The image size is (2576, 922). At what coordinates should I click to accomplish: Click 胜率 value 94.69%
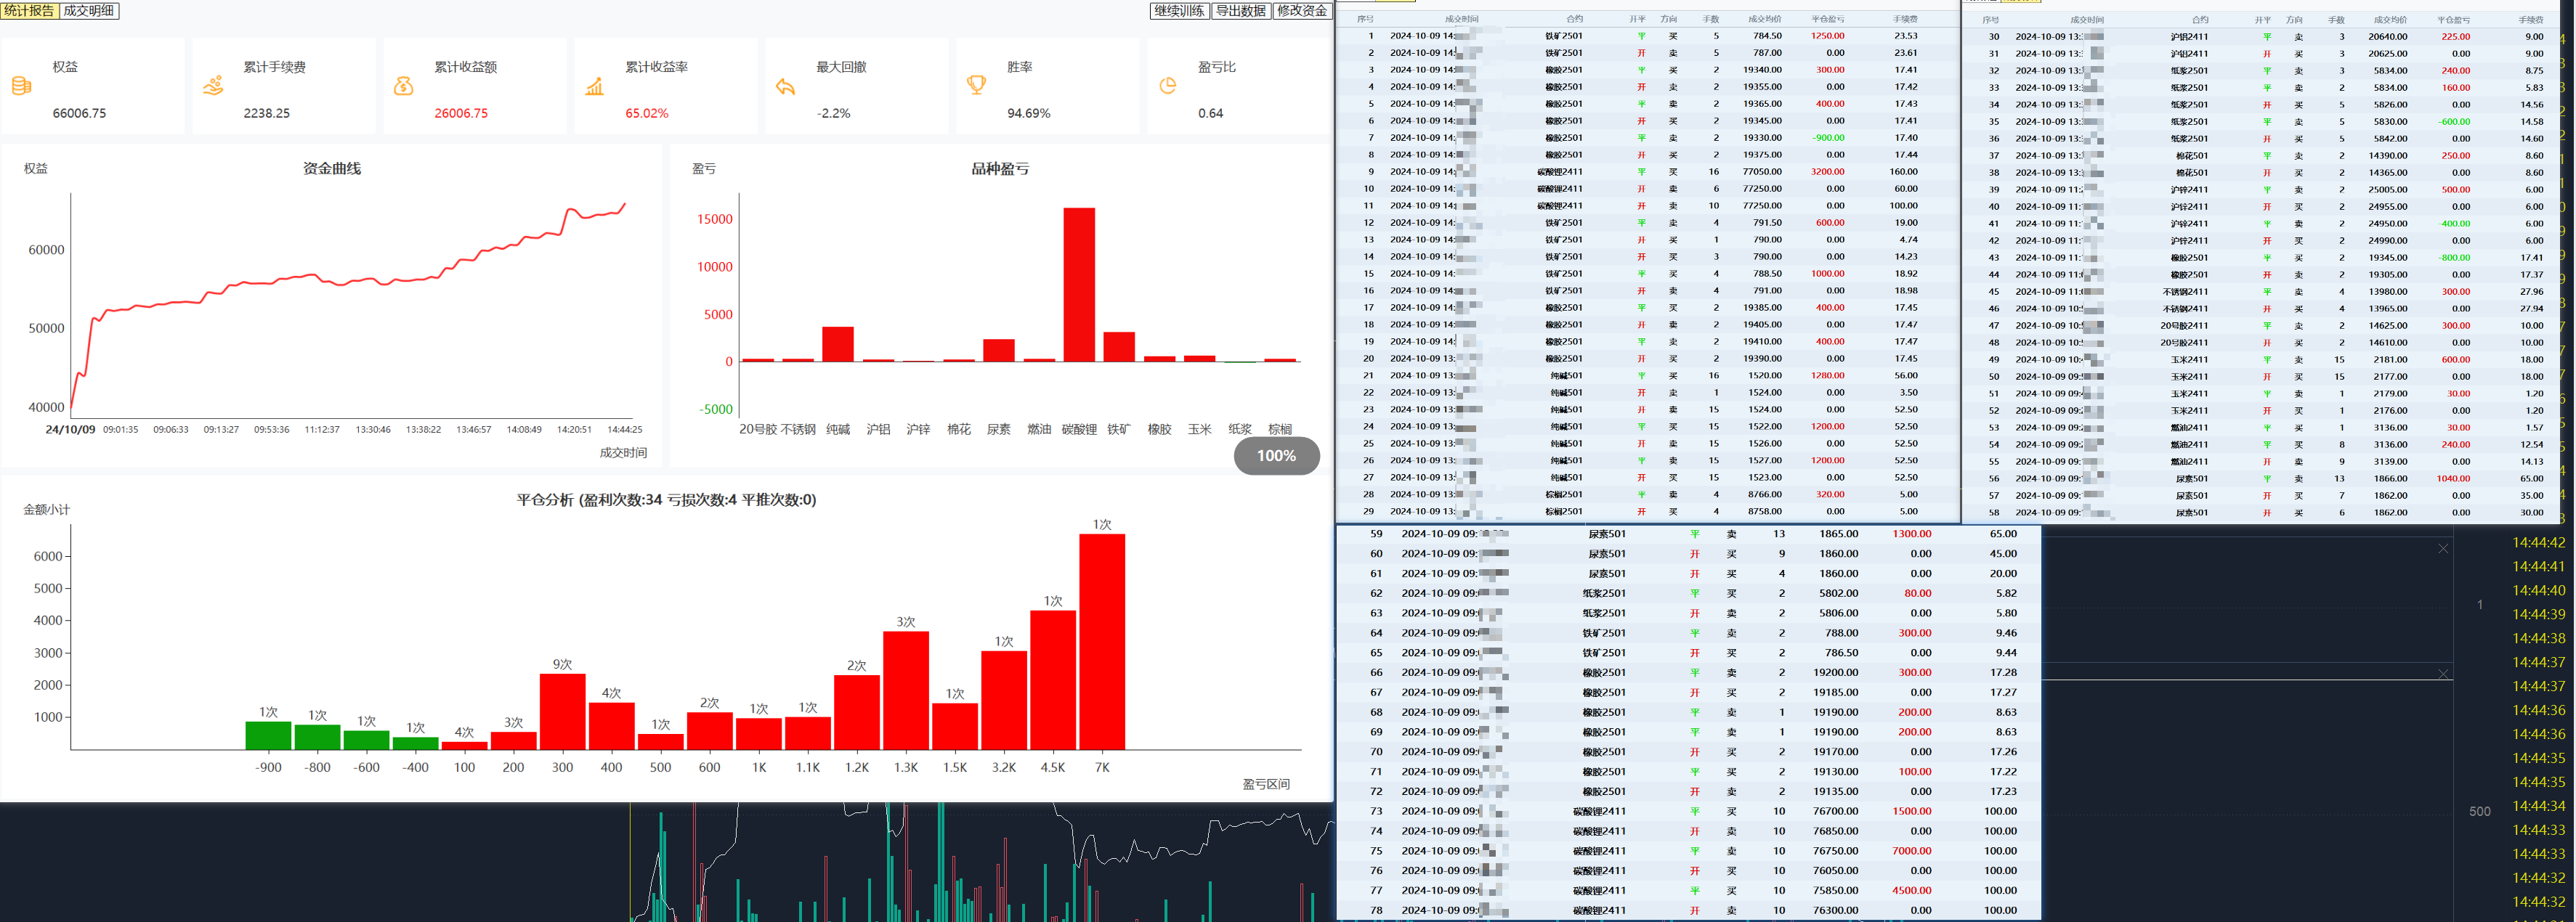[x=1029, y=113]
